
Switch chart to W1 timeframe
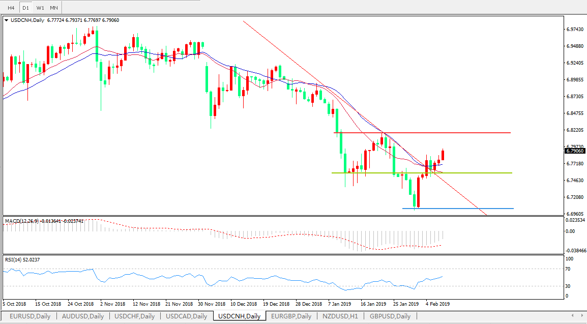(40, 8)
